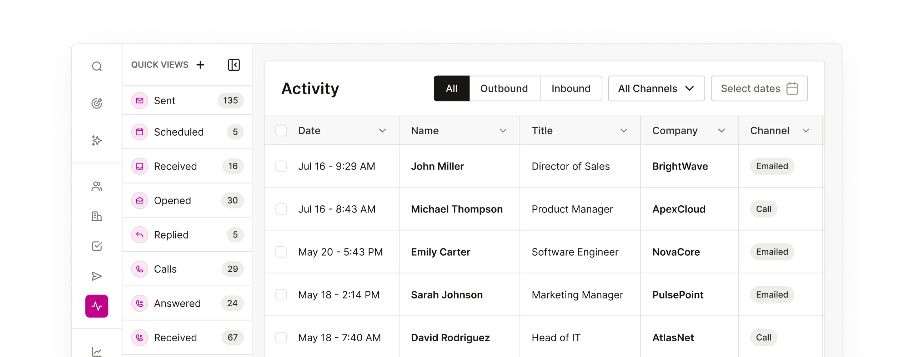
Task: Open the All Channels dropdown
Action: coord(656,88)
